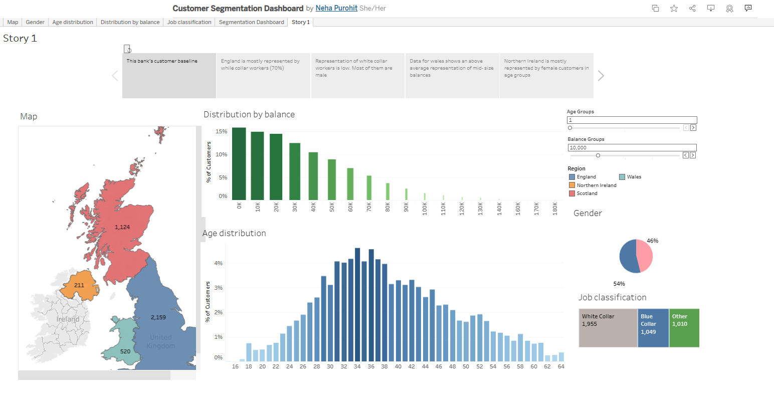This screenshot has width=774, height=394.
Task: Click the age 34 bar in Age distribution
Action: [357, 305]
